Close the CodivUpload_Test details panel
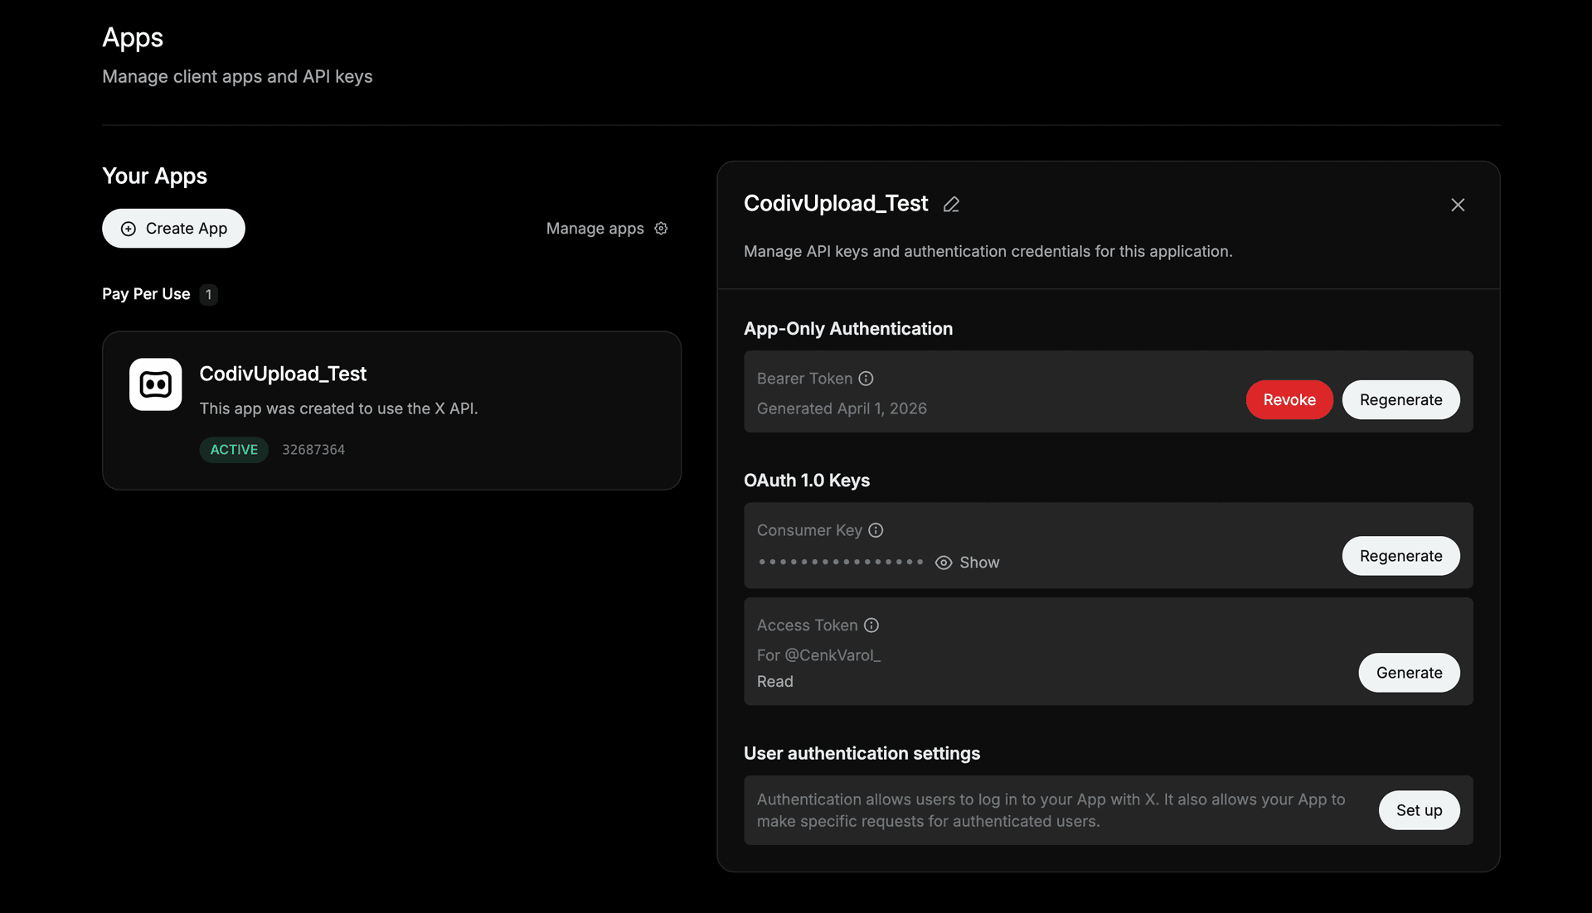This screenshot has width=1592, height=913. point(1458,205)
